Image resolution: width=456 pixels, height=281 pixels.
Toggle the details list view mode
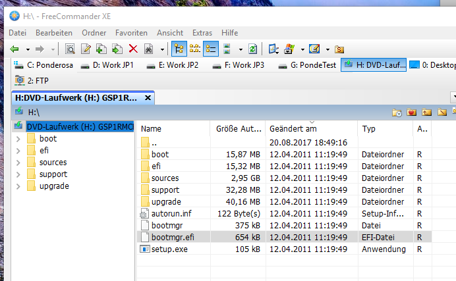tap(211, 49)
